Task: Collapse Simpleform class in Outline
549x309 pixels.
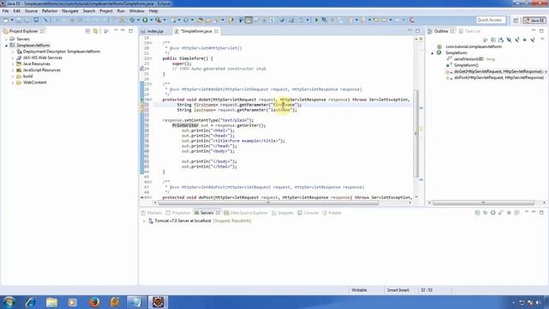Action: [432, 53]
